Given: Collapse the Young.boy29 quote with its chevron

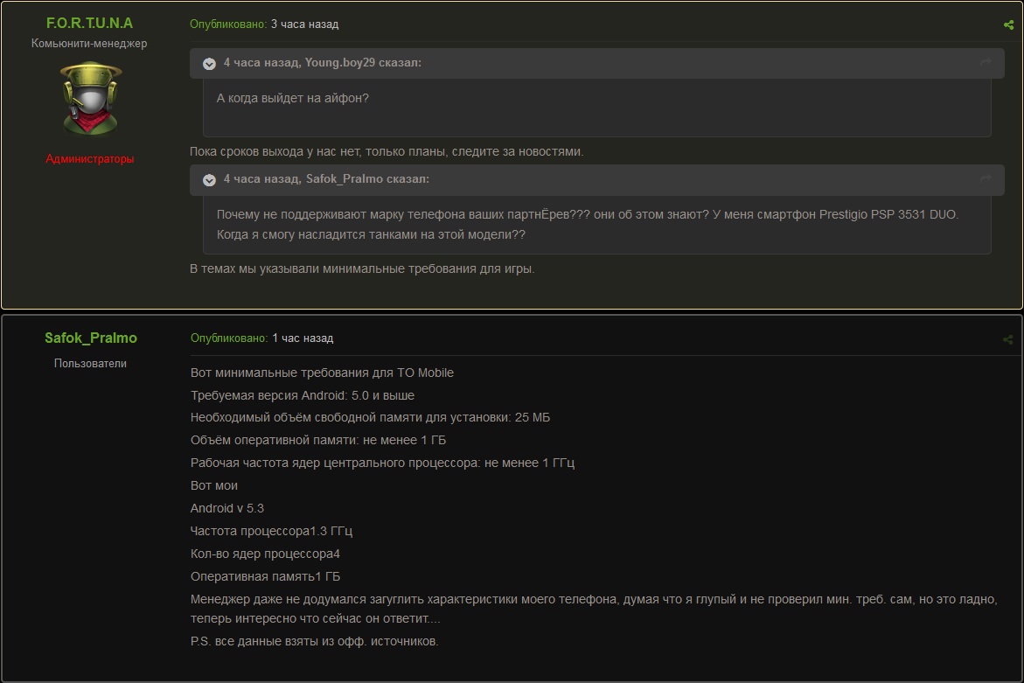Looking at the screenshot, I should tap(210, 64).
